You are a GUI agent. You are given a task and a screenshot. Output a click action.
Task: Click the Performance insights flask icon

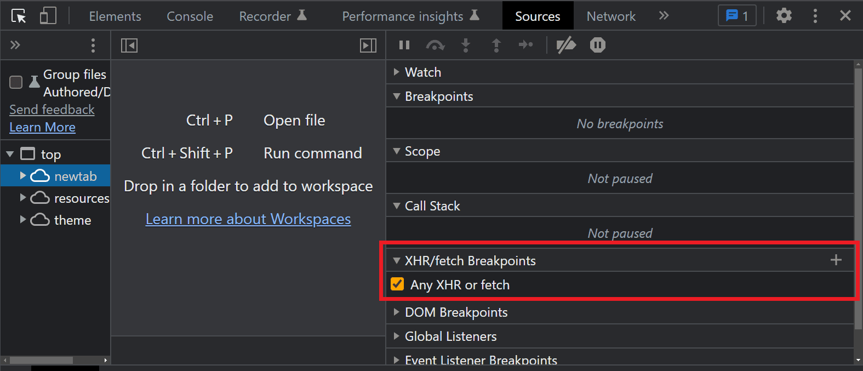pos(475,15)
